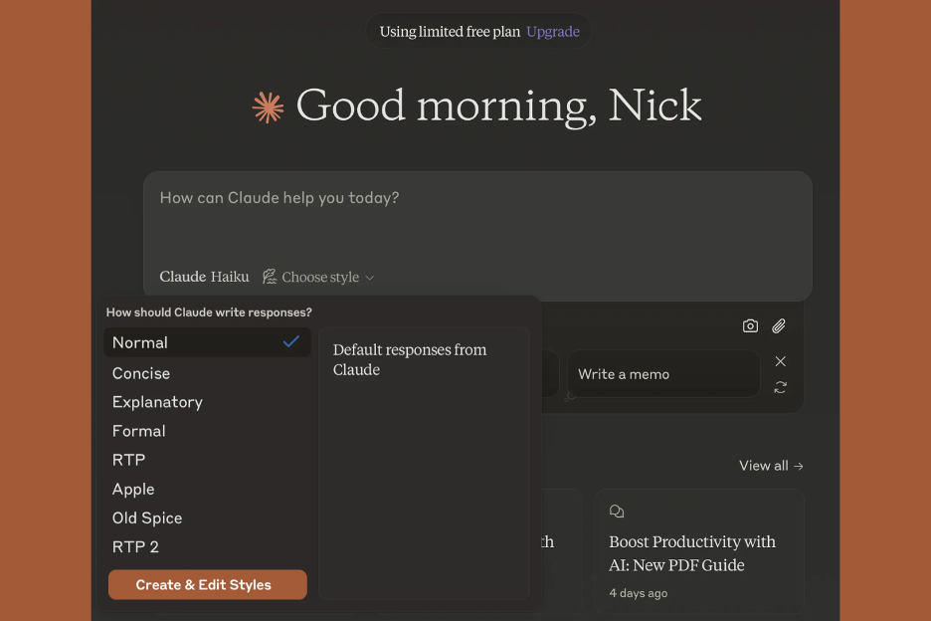Select the Normal style option

[x=207, y=342]
